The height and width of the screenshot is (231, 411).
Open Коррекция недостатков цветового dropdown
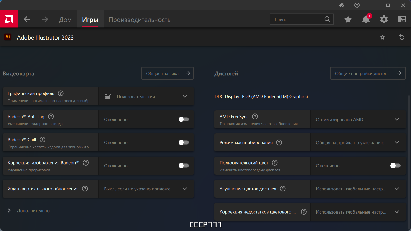[x=358, y=212]
